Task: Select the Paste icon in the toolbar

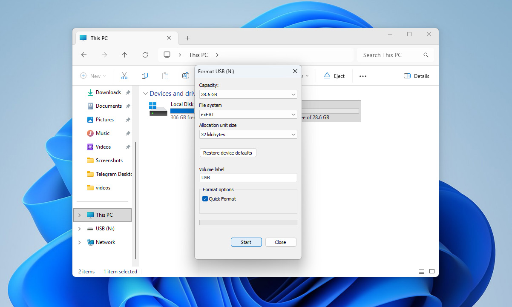Action: pyautogui.click(x=165, y=75)
